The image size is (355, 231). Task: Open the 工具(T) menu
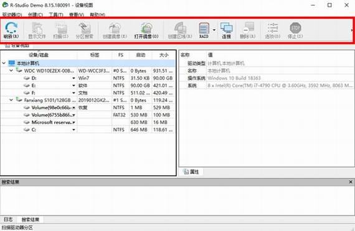[x=56, y=15]
